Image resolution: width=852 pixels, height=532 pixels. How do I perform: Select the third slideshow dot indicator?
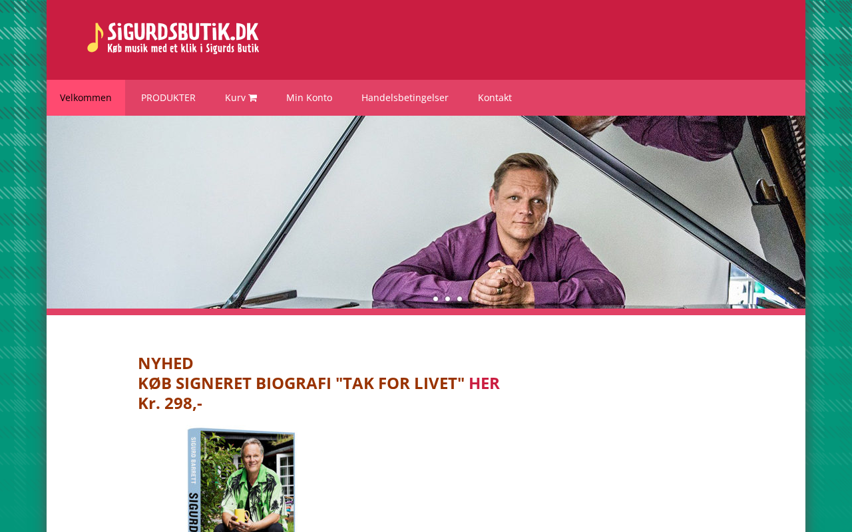click(x=460, y=299)
